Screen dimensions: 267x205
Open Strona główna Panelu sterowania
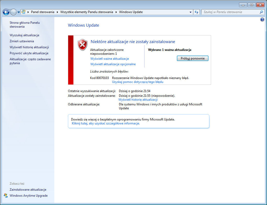click(x=25, y=25)
